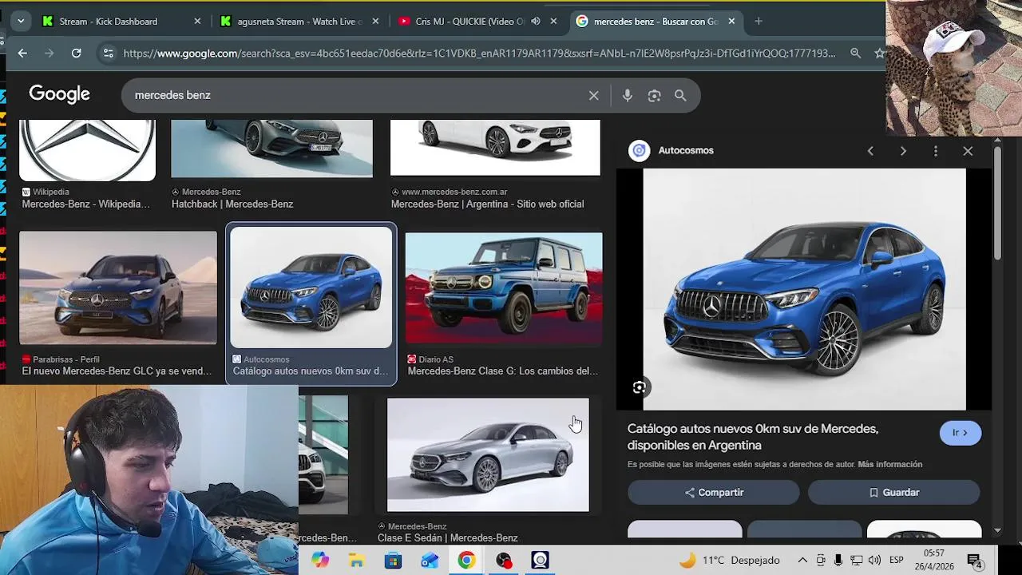The height and width of the screenshot is (575, 1022).
Task: Open the notification center icon
Action: (x=974, y=561)
